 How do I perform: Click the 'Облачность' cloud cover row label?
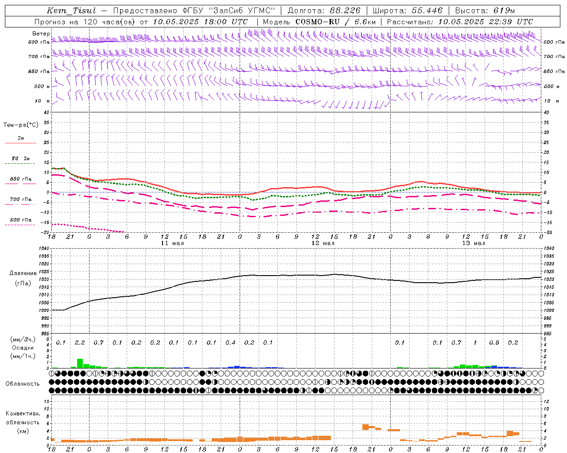(x=23, y=384)
